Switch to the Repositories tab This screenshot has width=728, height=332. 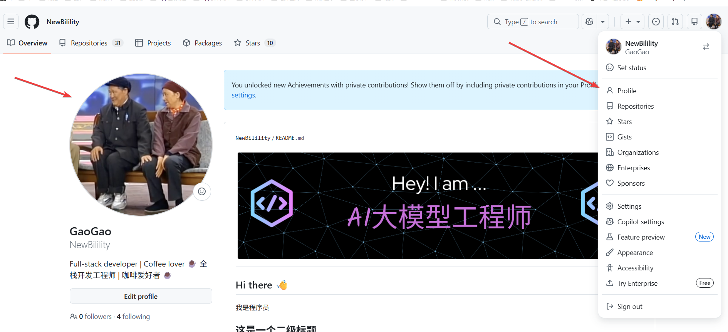pos(91,43)
